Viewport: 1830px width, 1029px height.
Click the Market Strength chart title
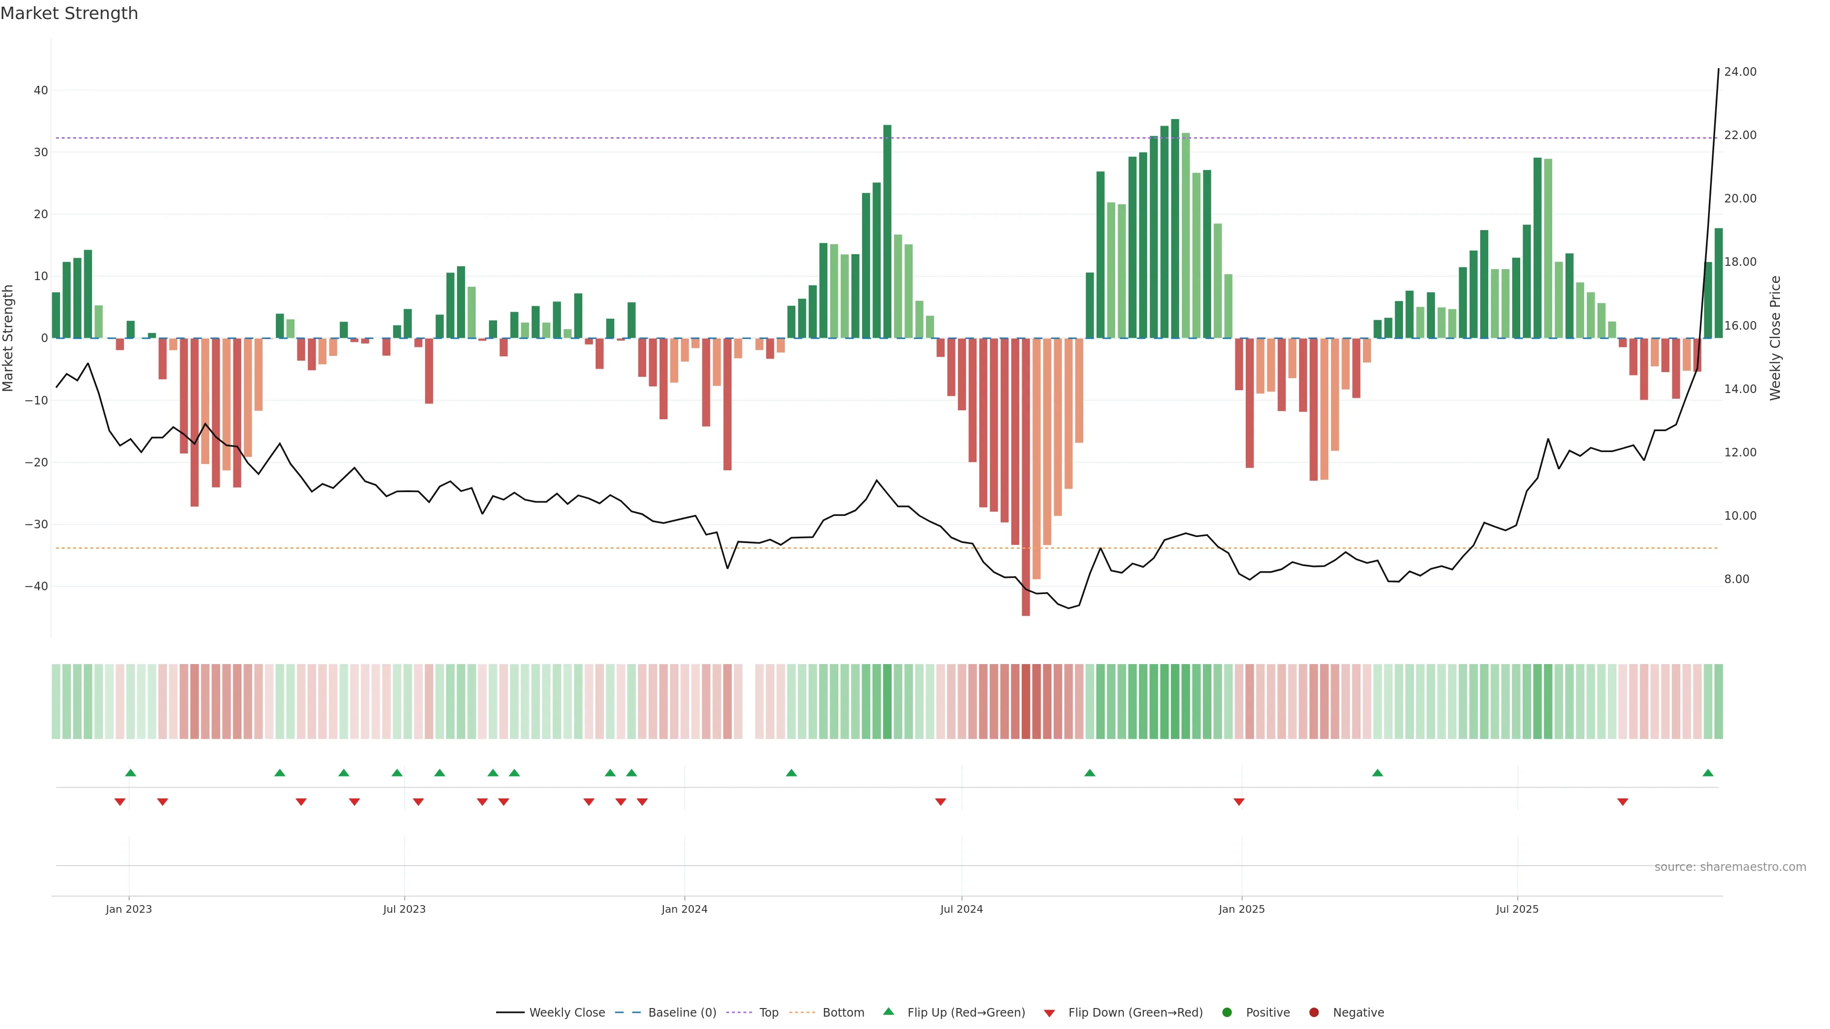pyautogui.click(x=69, y=13)
